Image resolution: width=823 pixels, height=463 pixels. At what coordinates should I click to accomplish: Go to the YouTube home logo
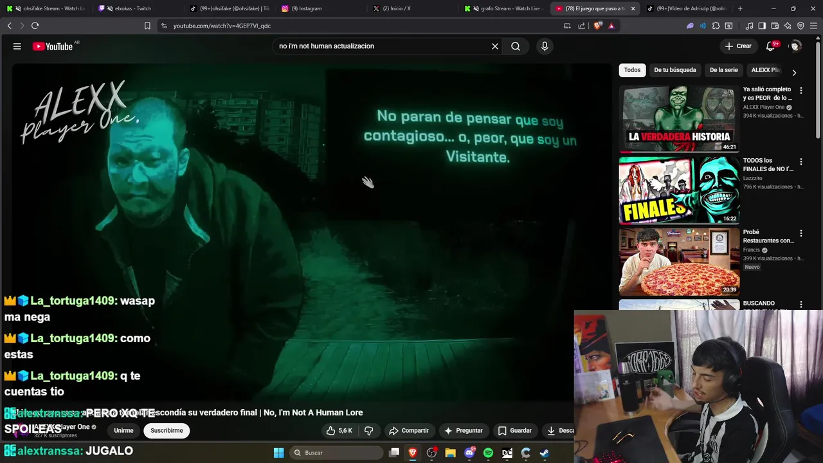tap(53, 46)
